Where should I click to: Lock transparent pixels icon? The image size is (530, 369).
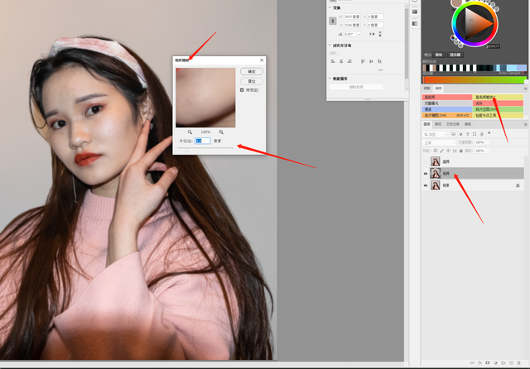tap(436, 151)
